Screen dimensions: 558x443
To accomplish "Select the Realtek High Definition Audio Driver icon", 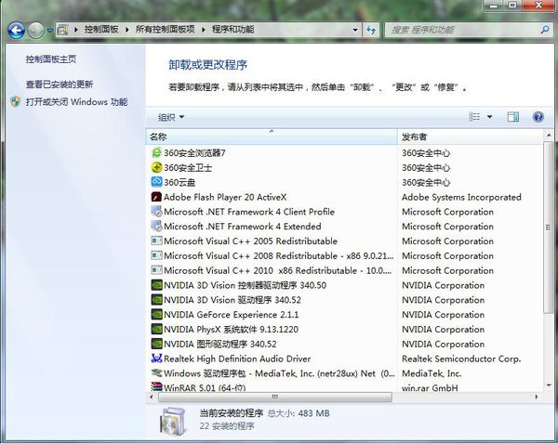I will 156,358.
